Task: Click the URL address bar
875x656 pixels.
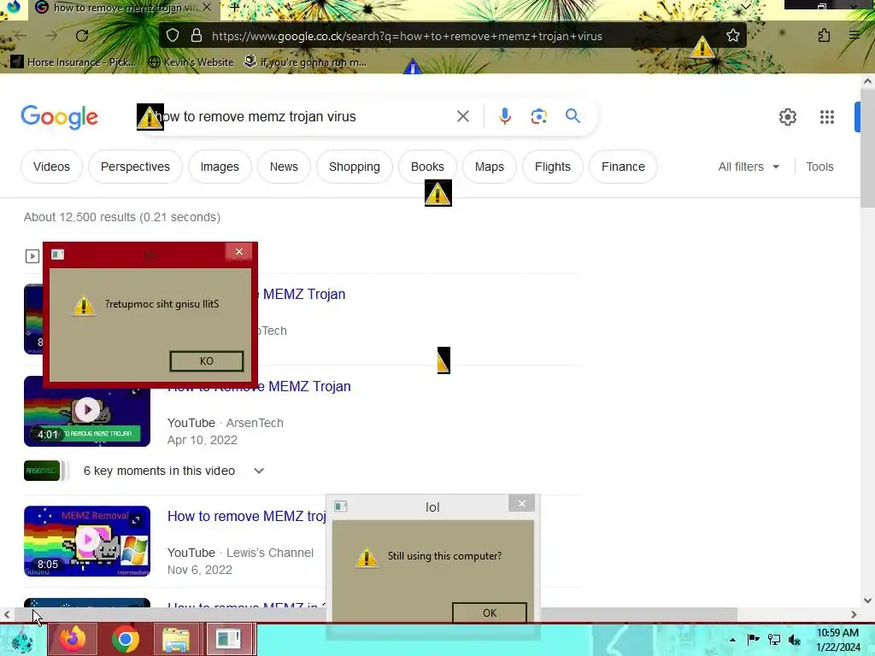Action: [x=408, y=36]
